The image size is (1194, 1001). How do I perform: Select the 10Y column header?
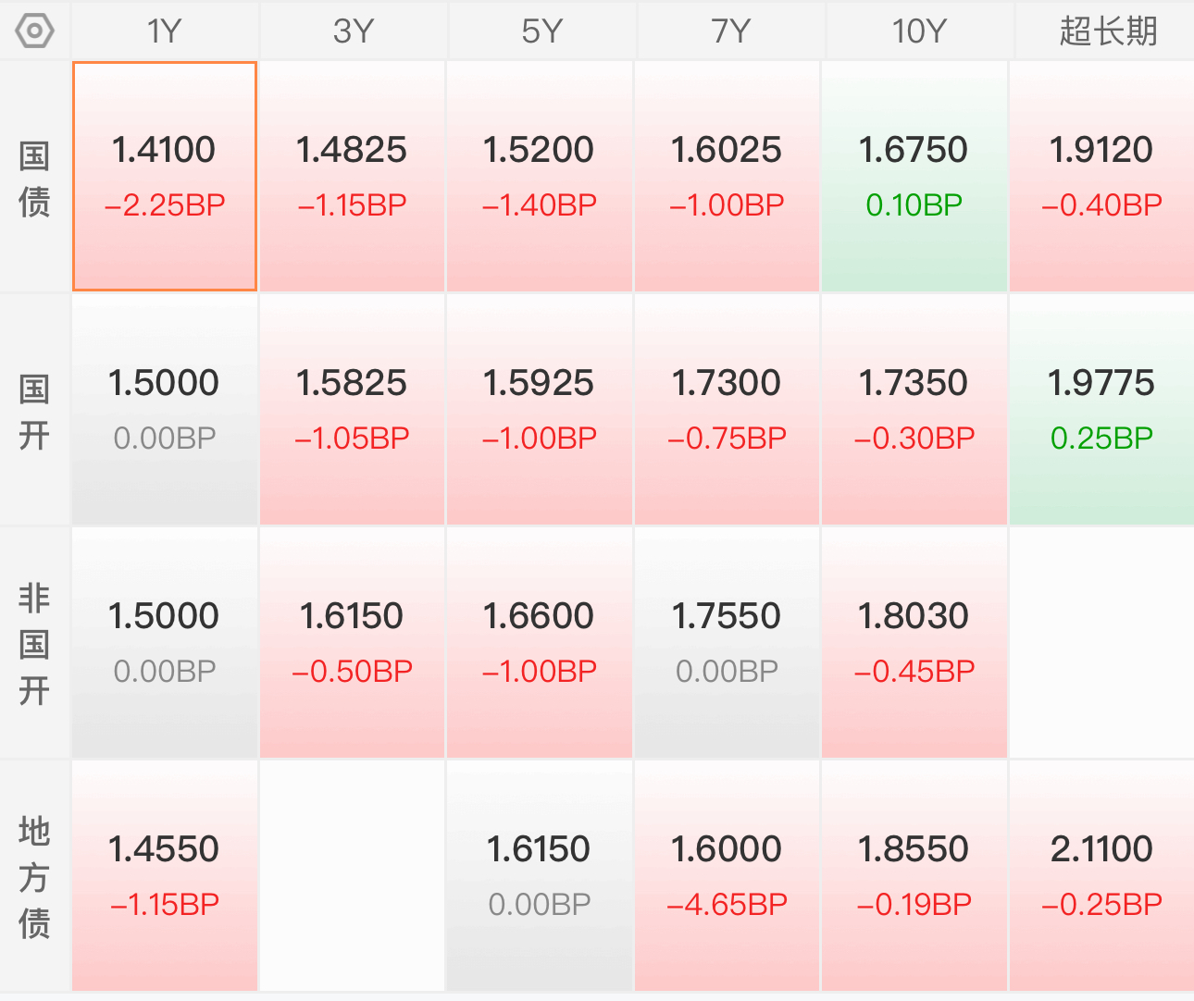point(918,31)
